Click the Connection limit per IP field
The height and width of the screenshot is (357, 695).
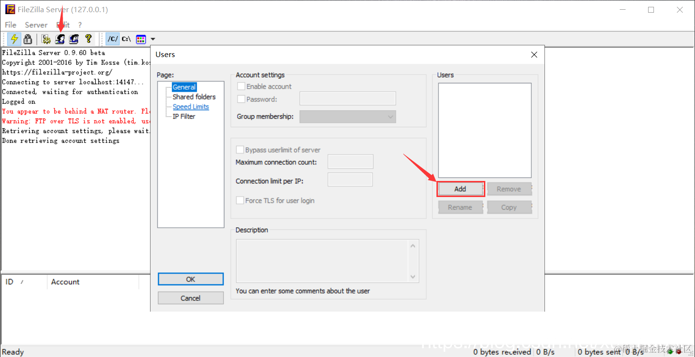(350, 179)
